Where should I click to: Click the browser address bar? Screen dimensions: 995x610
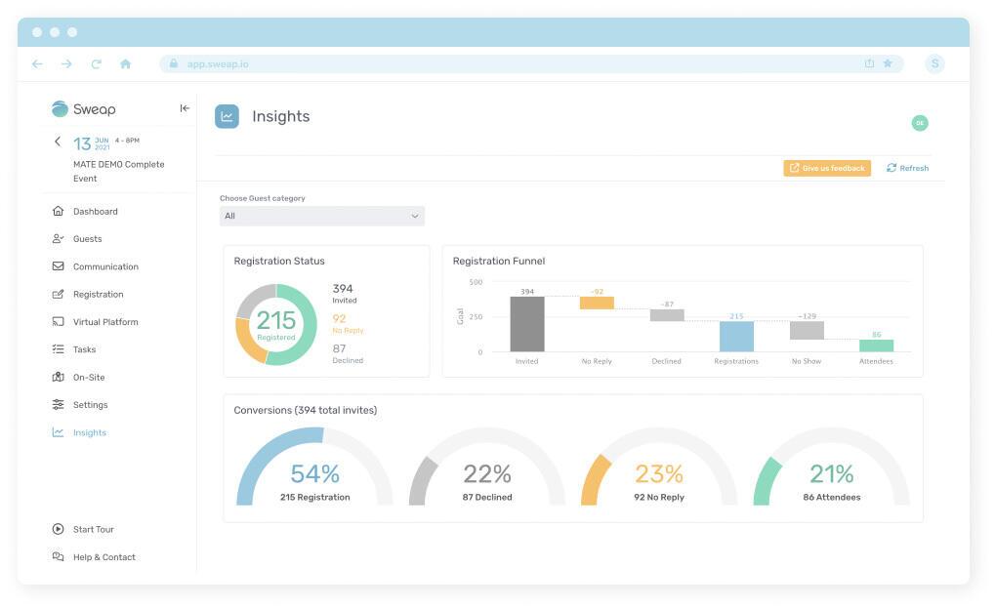(x=508, y=63)
